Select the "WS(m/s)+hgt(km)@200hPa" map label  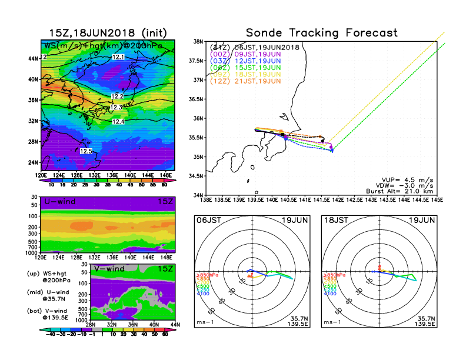[x=103, y=46]
